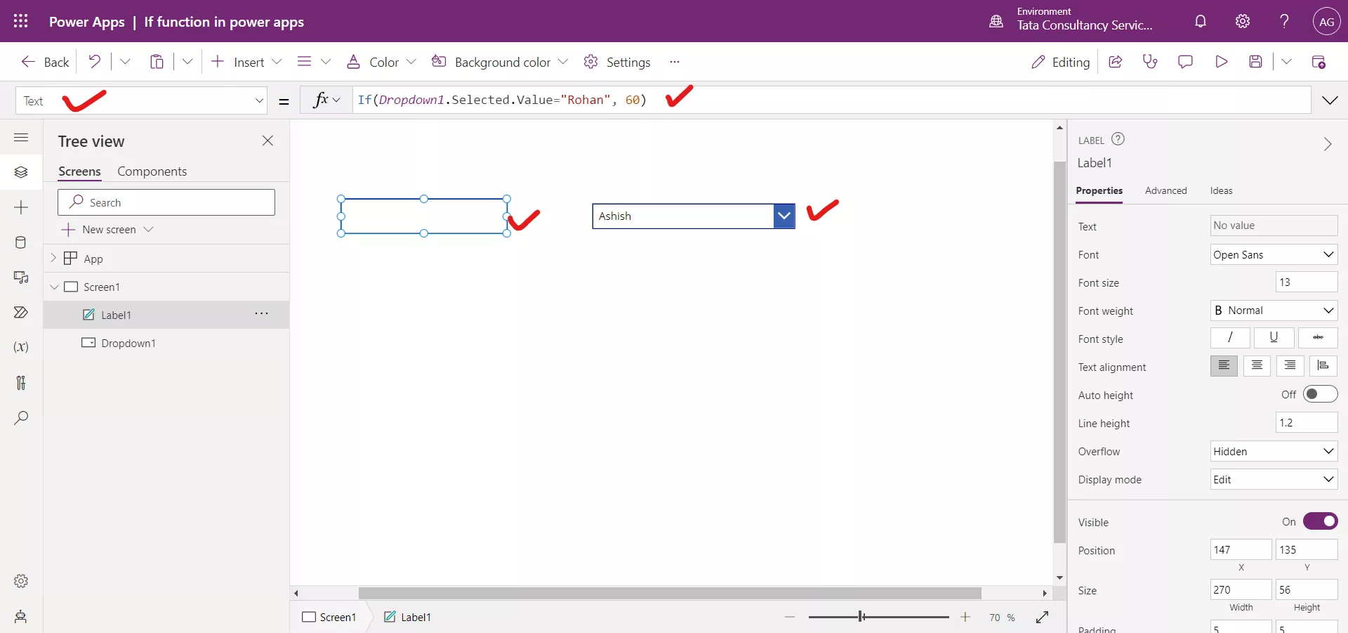Collapse the Screen1 tree item
The width and height of the screenshot is (1348, 633).
pyautogui.click(x=55, y=287)
